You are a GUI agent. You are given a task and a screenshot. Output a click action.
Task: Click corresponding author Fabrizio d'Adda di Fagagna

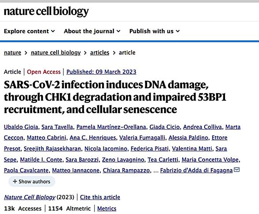pyautogui.click(x=196, y=170)
